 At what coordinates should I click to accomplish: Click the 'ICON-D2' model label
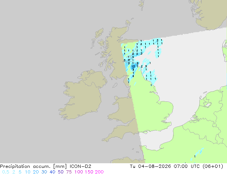[x=80, y=166]
